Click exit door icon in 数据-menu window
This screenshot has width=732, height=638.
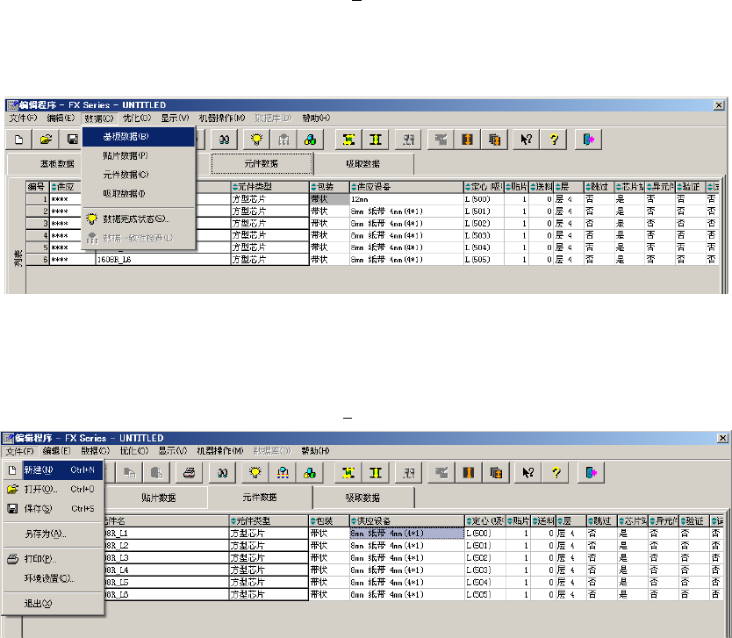[x=588, y=140]
